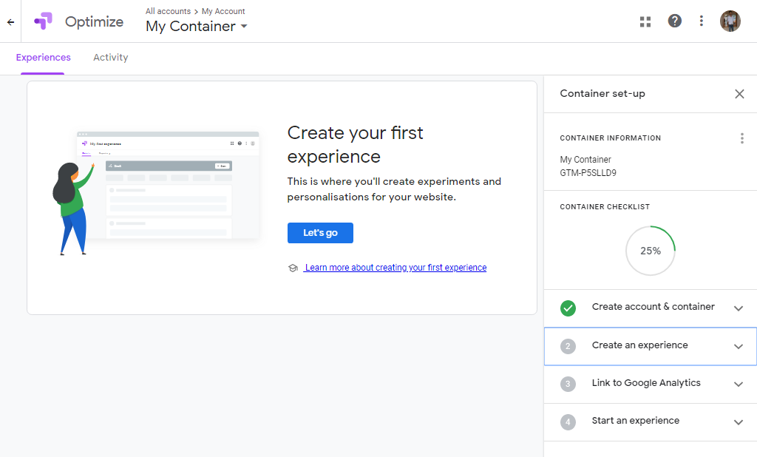Open the header more options menu
The image size is (757, 457).
coord(702,21)
